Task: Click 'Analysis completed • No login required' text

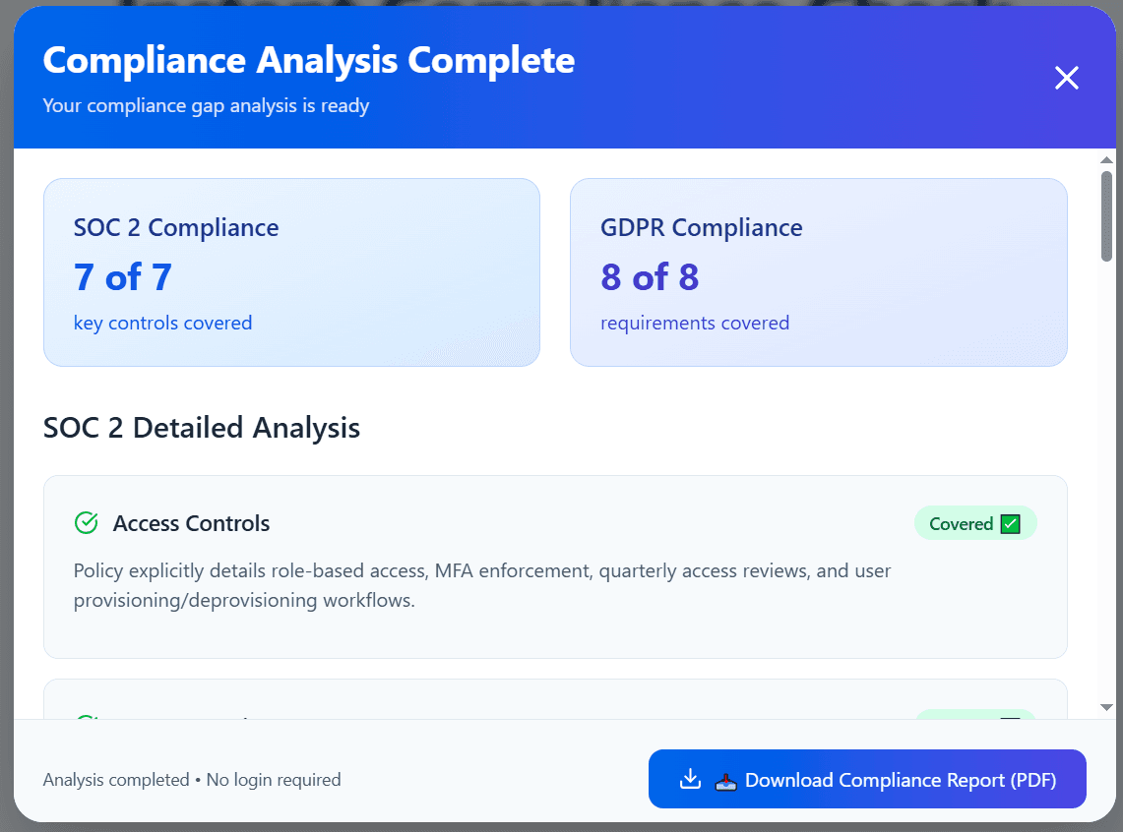Action: [x=192, y=780]
